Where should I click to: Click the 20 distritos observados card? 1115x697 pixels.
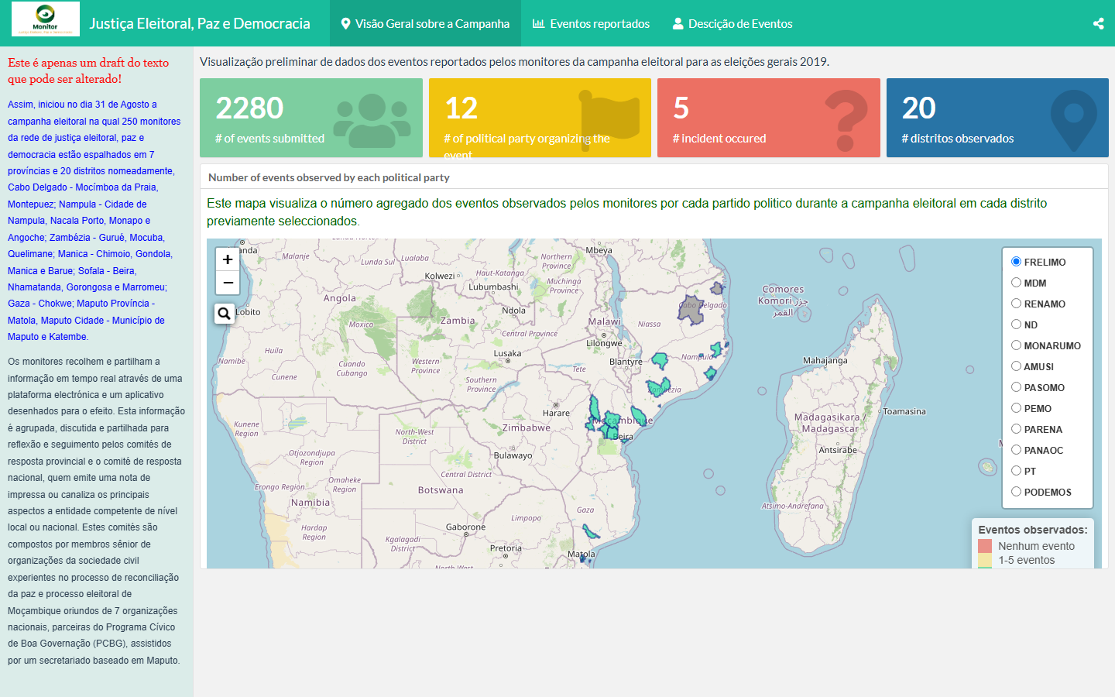tap(997, 118)
